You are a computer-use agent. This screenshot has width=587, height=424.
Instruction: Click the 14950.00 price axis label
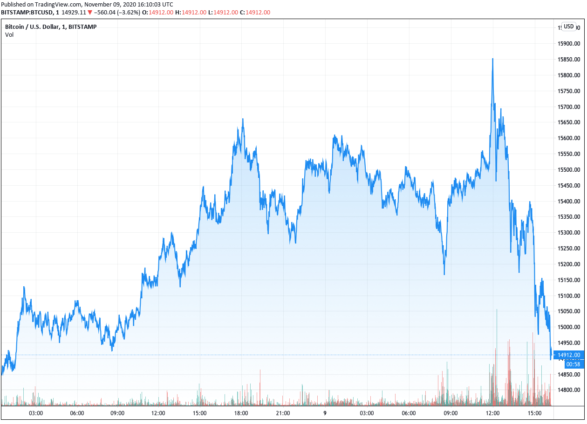[569, 343]
